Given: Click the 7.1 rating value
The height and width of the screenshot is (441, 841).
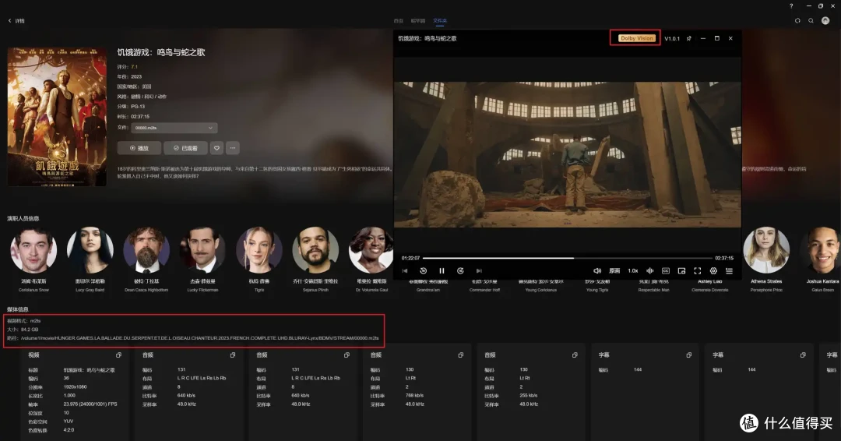Looking at the screenshot, I should point(134,67).
